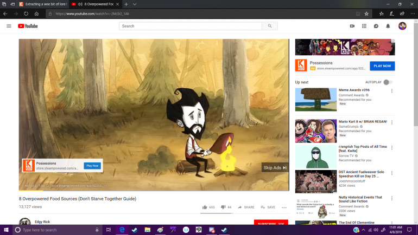The height and width of the screenshot is (235, 418).
Task: Click the red Subscribe button
Action: pos(271,223)
